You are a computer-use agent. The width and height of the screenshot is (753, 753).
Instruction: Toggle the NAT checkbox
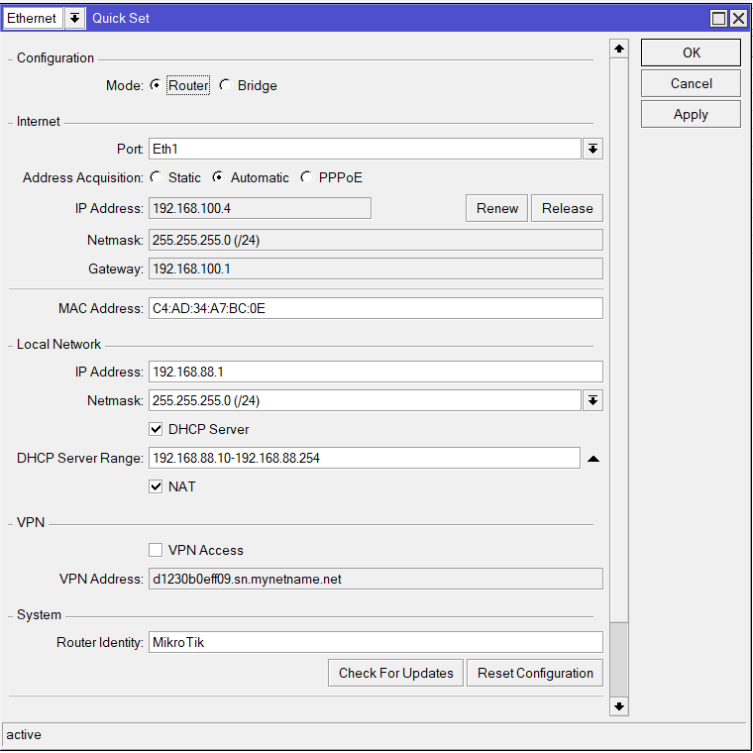156,486
